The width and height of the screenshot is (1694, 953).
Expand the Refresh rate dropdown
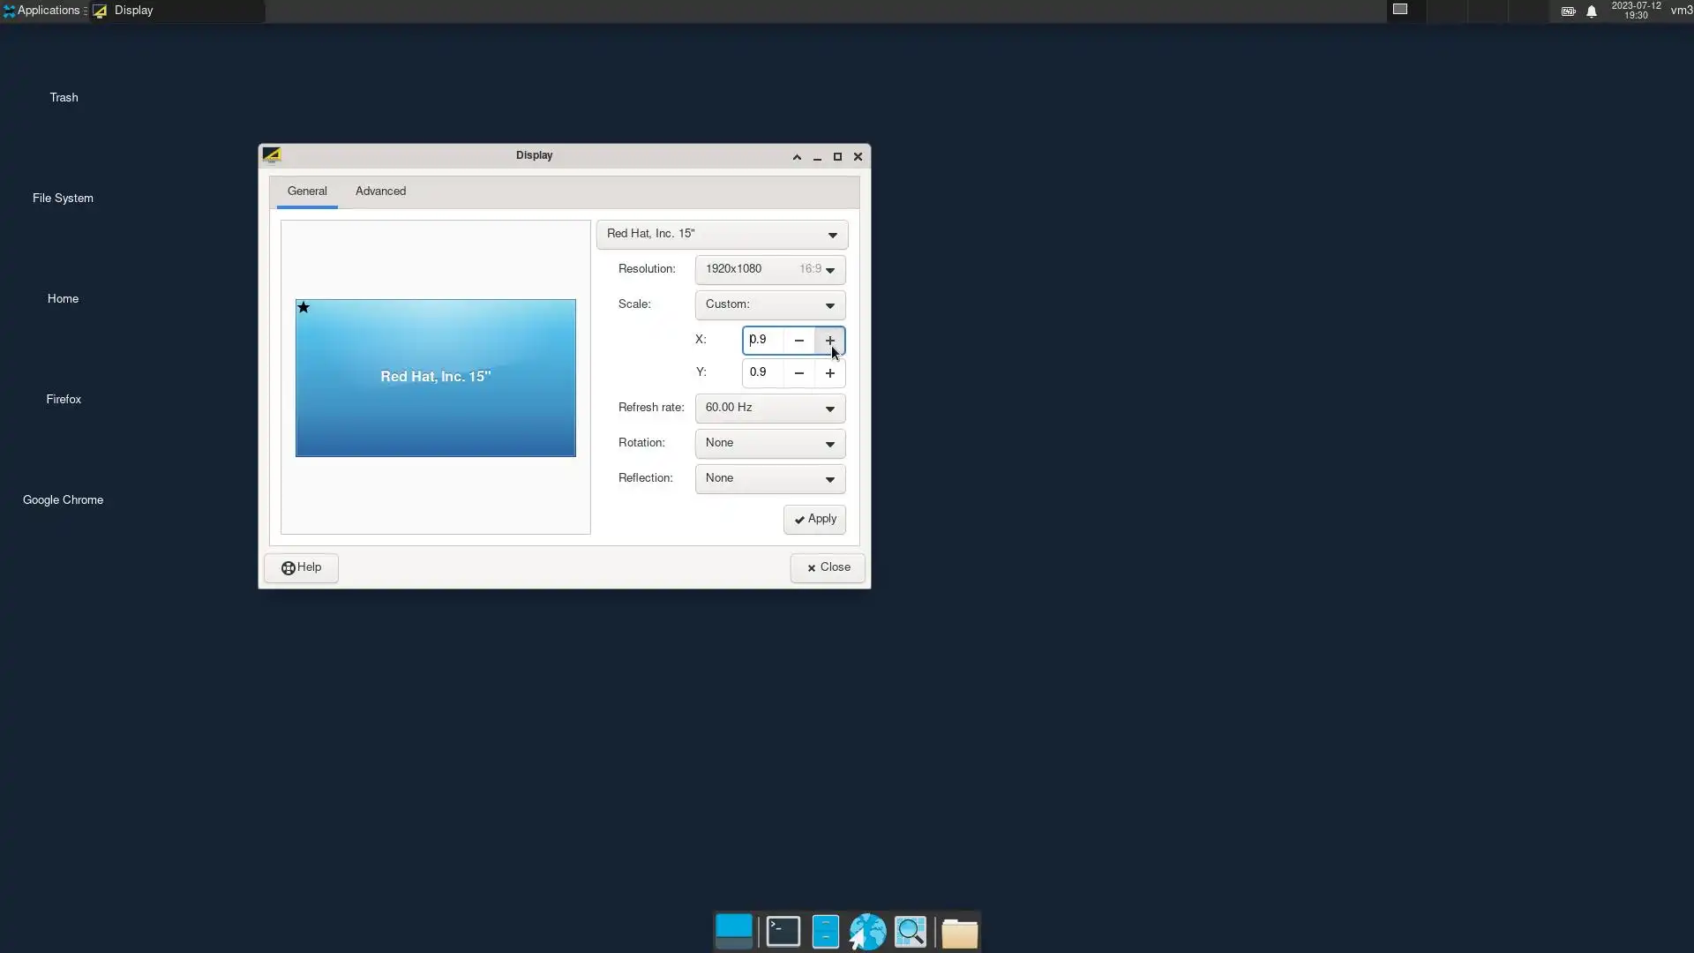(769, 408)
